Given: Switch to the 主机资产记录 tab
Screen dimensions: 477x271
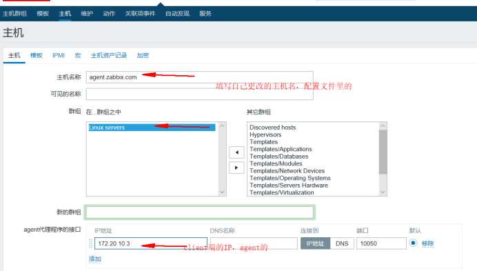Looking at the screenshot, I should point(109,55).
